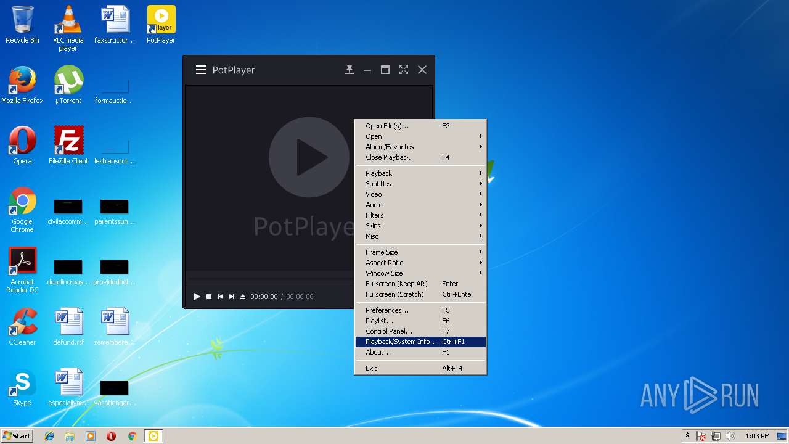Open Preferences... from the context menu
789x444 pixels.
click(x=421, y=310)
